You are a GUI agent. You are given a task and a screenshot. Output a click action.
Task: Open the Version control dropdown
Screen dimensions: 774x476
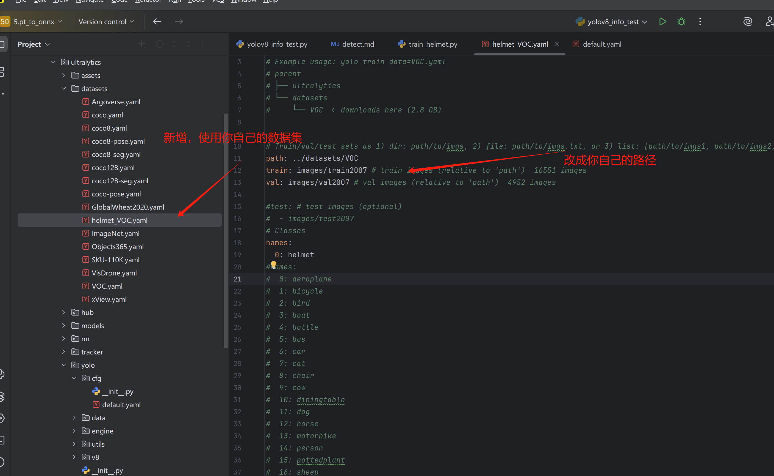tap(106, 21)
